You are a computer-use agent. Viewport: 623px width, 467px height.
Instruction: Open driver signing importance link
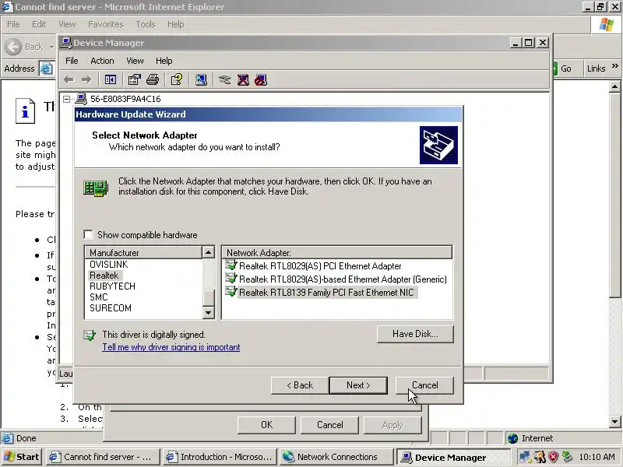tap(171, 347)
